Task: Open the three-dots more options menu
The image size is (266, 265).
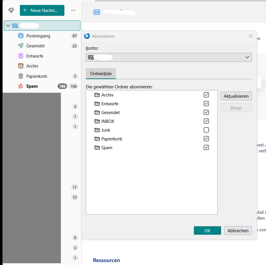Action: [x=73, y=10]
